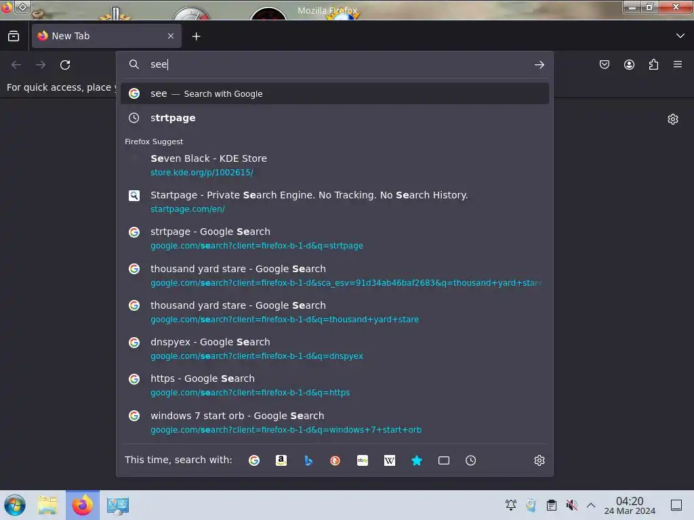
Task: Toggle the muted volume tray icon
Action: pos(572,505)
